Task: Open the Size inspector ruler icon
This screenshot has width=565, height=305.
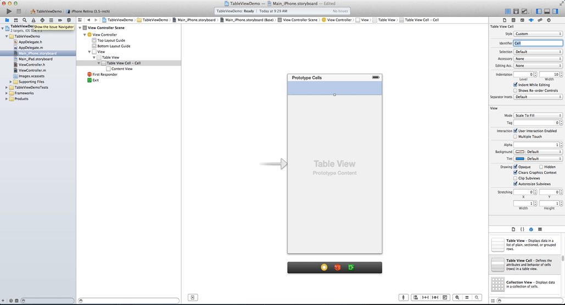Action: [540, 20]
